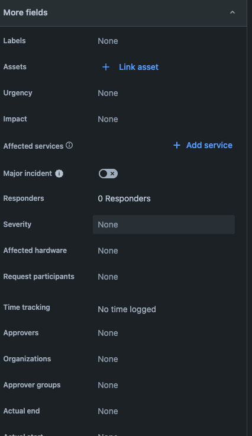Open the Severity field dropdown
The image size is (252, 436).
click(x=164, y=225)
